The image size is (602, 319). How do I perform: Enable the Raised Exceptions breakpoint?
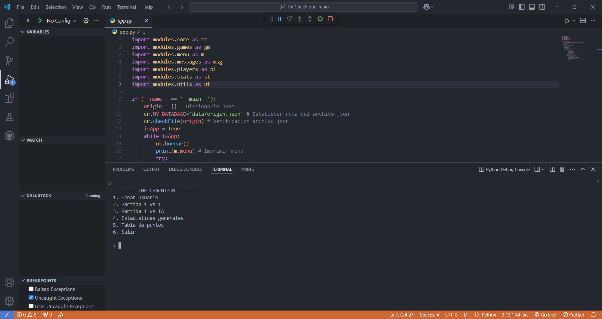point(31,289)
